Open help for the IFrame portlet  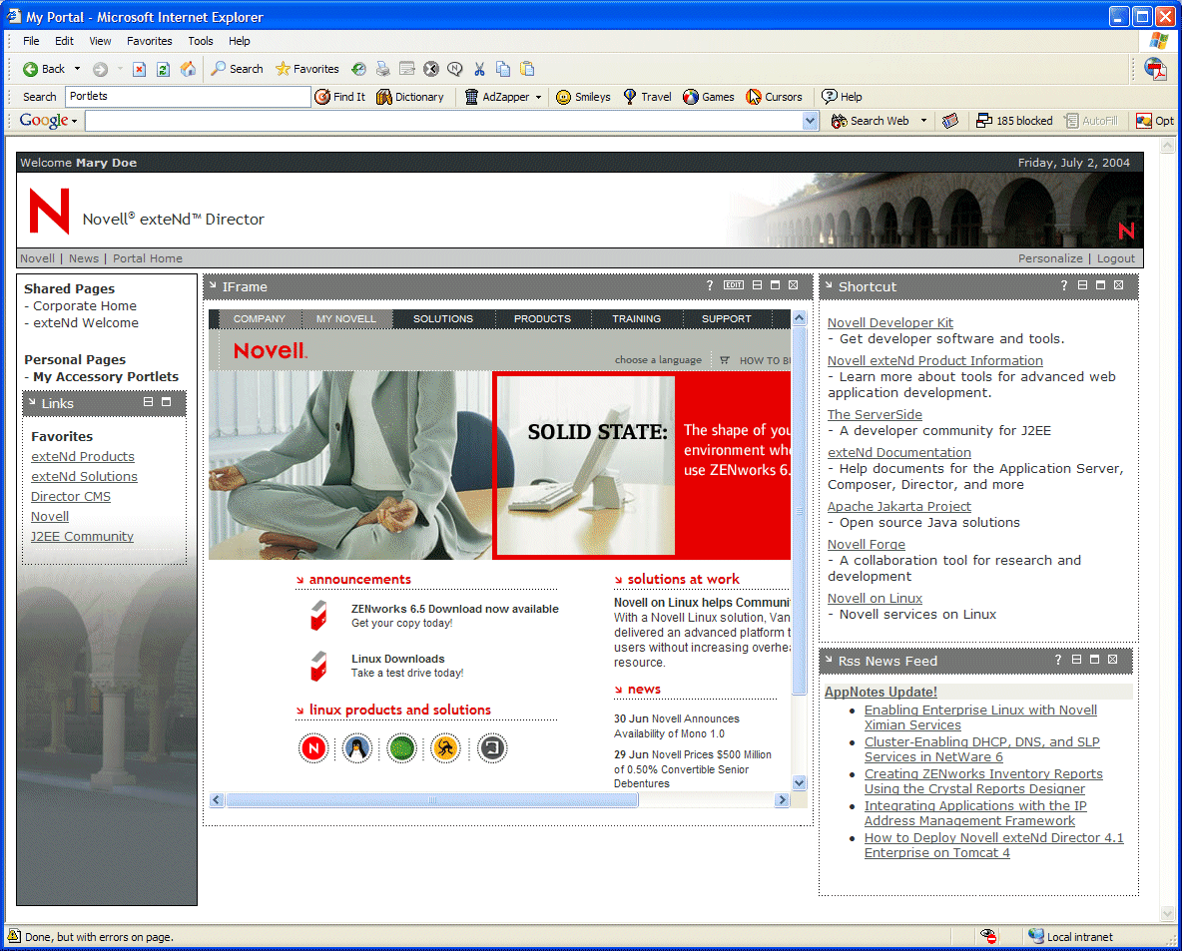coord(710,284)
